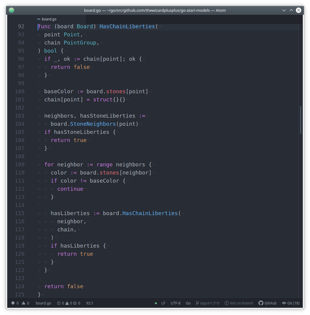Click the 92:1 cursor position indicator
The height and width of the screenshot is (315, 310).
[x=90, y=303]
